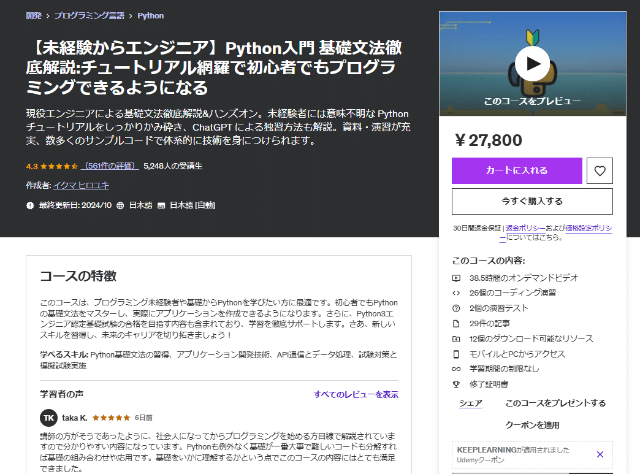Play the course preview video
The width and height of the screenshot is (640, 474).
(531, 63)
